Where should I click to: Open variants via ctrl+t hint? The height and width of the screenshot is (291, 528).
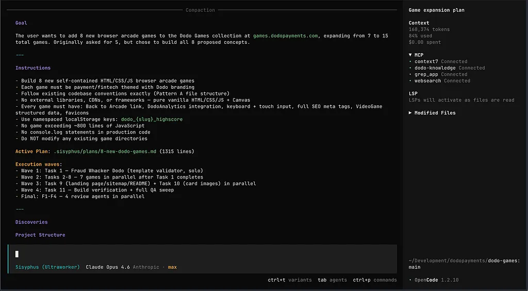click(289, 280)
